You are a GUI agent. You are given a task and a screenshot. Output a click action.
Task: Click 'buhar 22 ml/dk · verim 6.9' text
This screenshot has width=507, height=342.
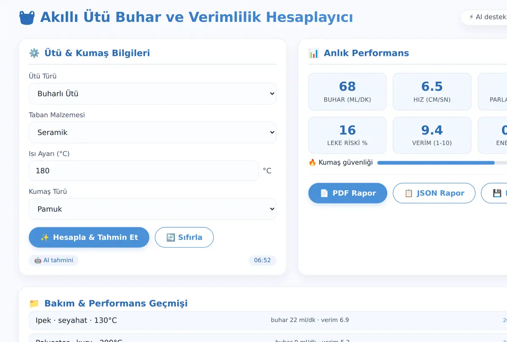click(310, 320)
